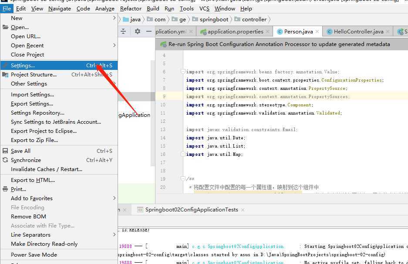Open the Code menu
Image resolution: width=408 pixels, height=264 pixels.
[83, 9]
